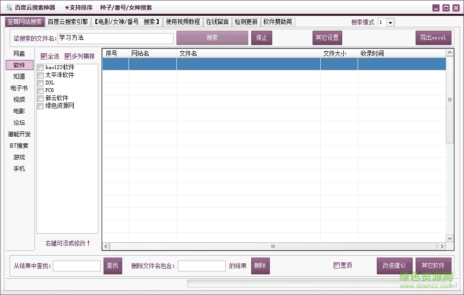The image size is (464, 295).
Task: Open the 搜索模式 dropdown
Action: click(x=390, y=22)
